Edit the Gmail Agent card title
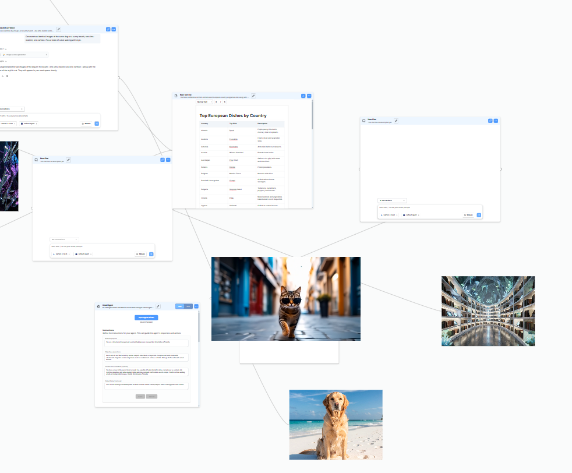Screen dimensions: 572x473 tap(158, 306)
